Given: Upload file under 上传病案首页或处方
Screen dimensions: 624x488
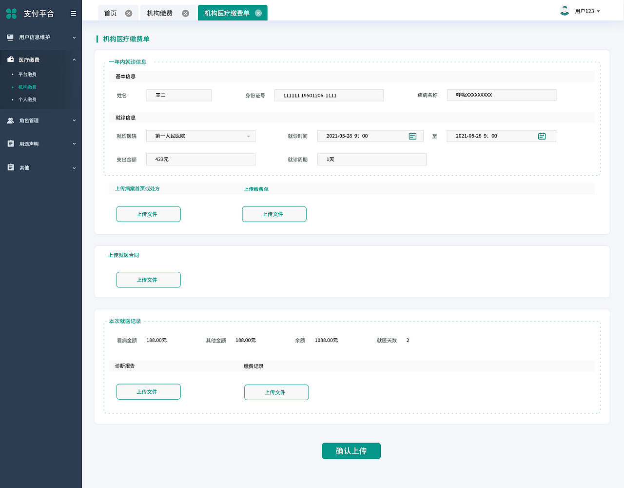Looking at the screenshot, I should (x=148, y=214).
